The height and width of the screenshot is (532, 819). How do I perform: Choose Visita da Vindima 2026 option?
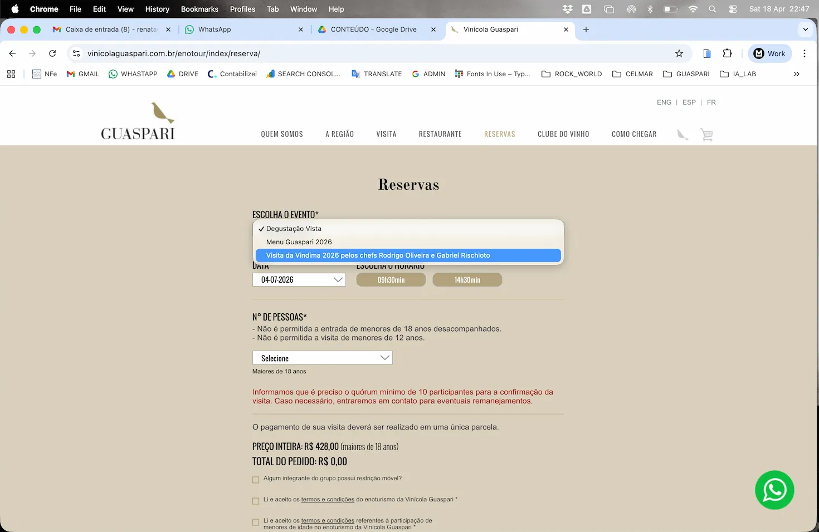coord(408,255)
